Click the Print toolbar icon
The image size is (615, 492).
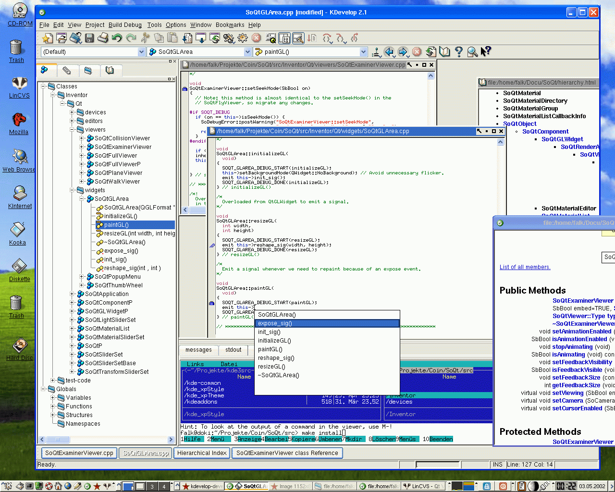[103, 38]
